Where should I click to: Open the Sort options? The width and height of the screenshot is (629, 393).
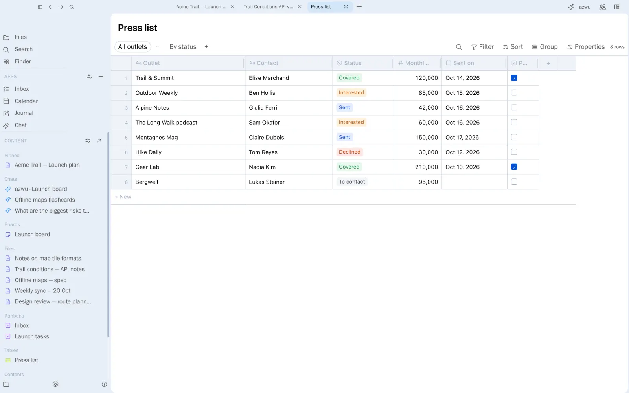(x=513, y=47)
